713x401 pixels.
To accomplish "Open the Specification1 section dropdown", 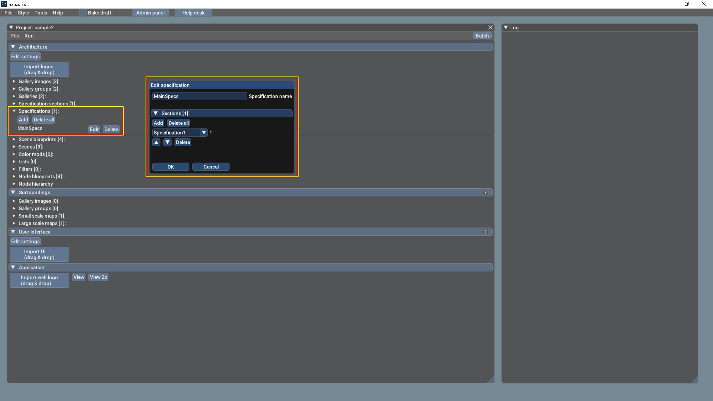I will pyautogui.click(x=204, y=133).
